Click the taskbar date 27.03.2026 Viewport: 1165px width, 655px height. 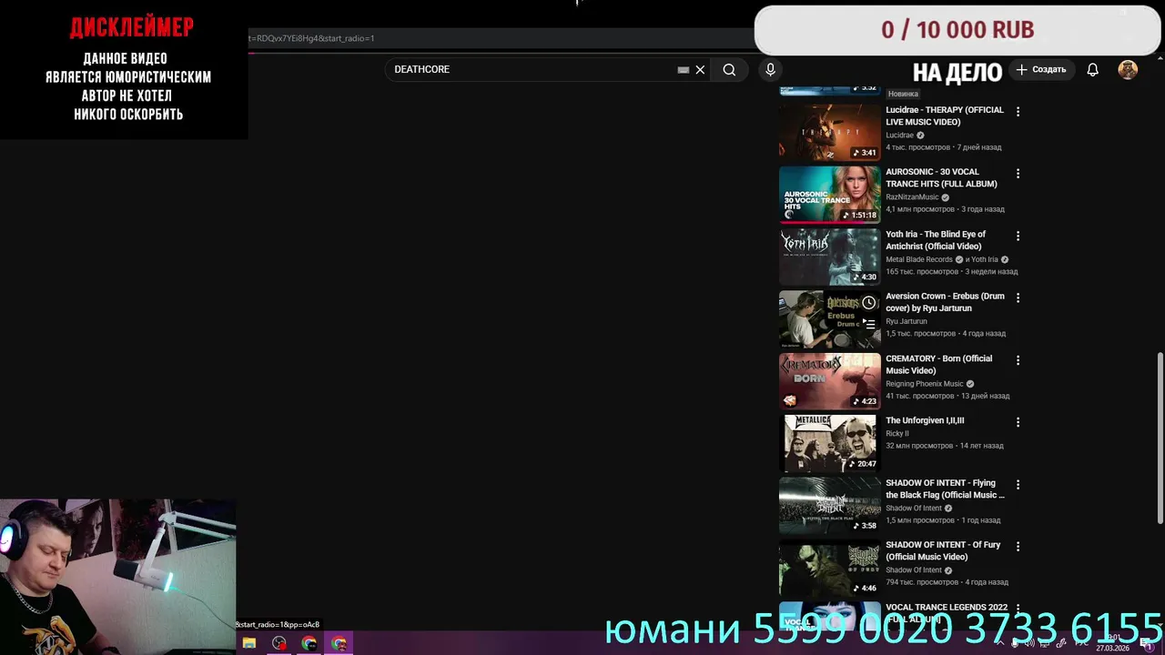1113,649
